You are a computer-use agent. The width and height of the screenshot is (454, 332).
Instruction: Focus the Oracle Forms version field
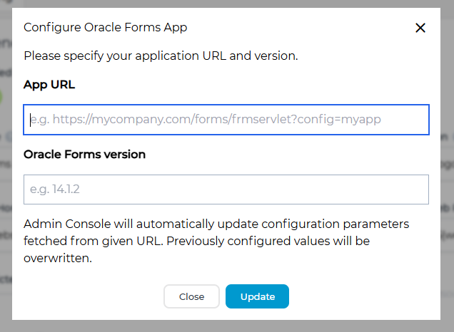[226, 190]
